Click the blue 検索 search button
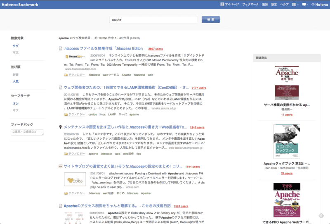Screen dimensions: 330x224 (x=211, y=19)
